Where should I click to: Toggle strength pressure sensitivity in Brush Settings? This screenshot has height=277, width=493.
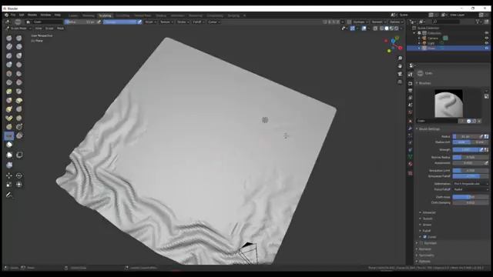coord(481,150)
